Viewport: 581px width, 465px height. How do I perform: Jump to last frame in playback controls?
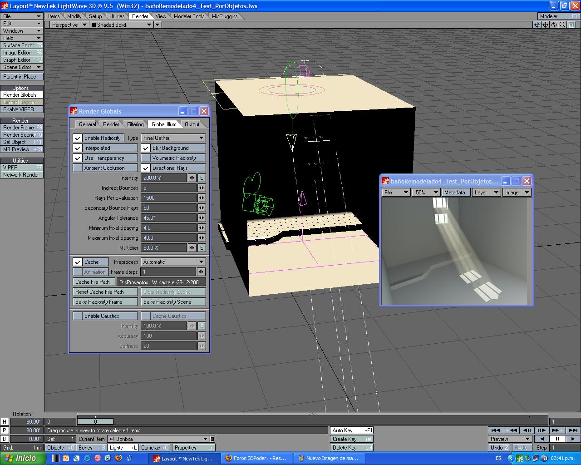click(x=573, y=430)
